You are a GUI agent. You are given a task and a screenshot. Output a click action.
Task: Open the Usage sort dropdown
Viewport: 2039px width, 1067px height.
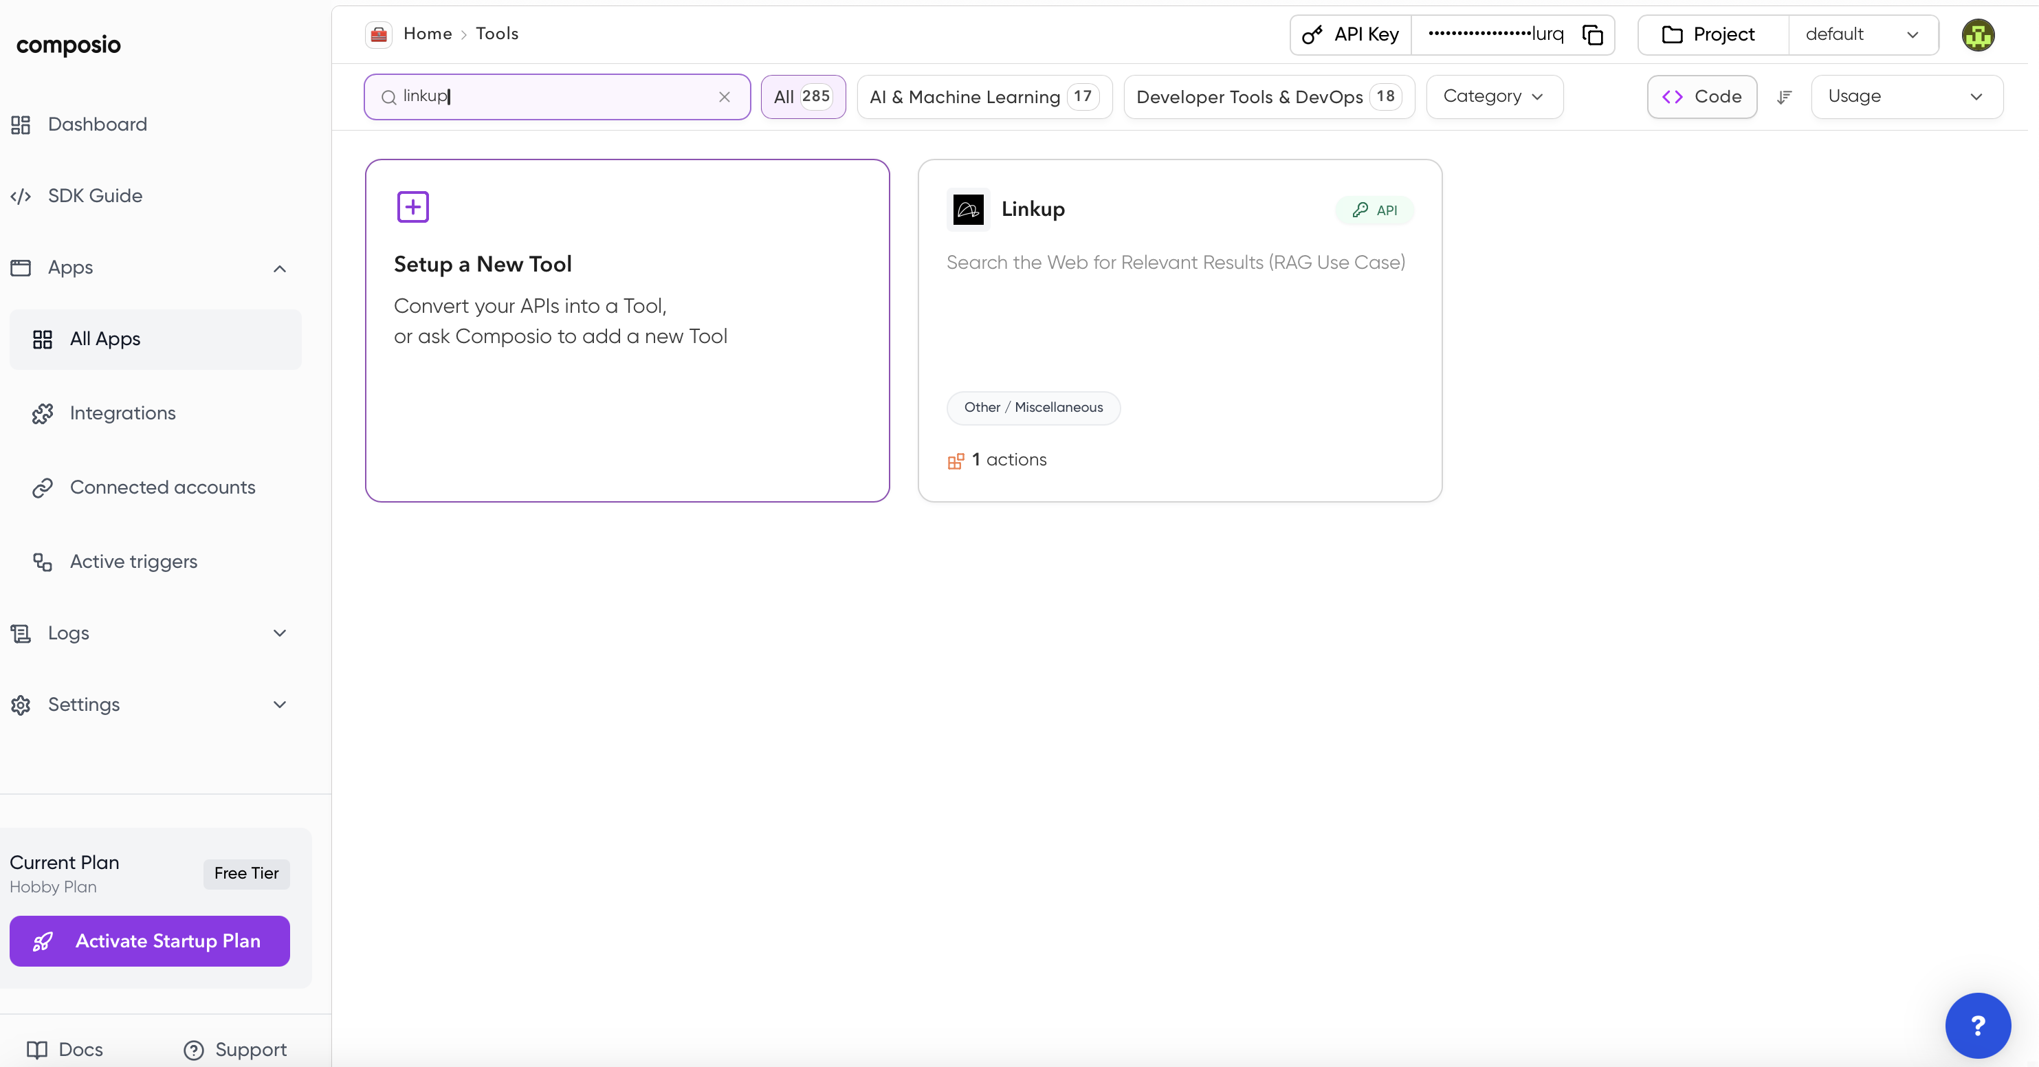click(1906, 96)
